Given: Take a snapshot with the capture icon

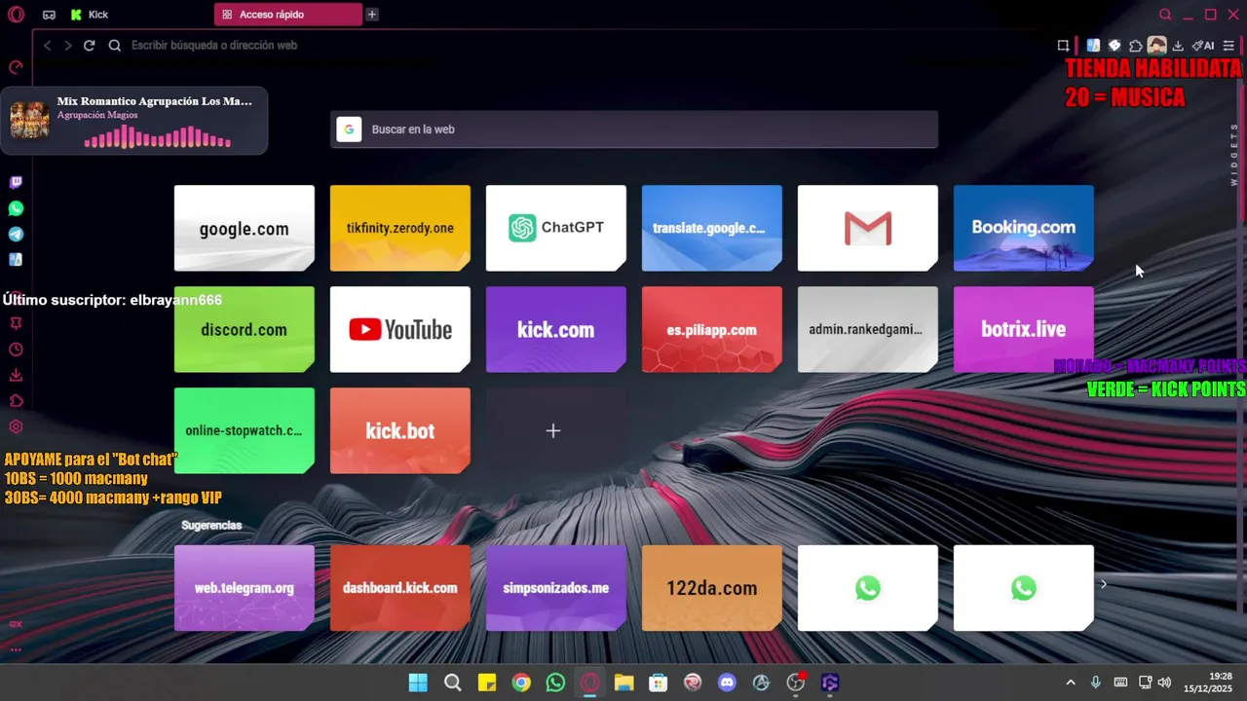Looking at the screenshot, I should click(1063, 45).
